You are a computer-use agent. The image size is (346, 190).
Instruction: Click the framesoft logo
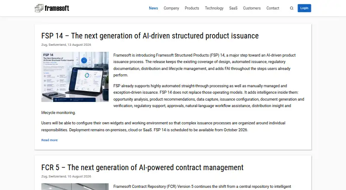pos(52,8)
